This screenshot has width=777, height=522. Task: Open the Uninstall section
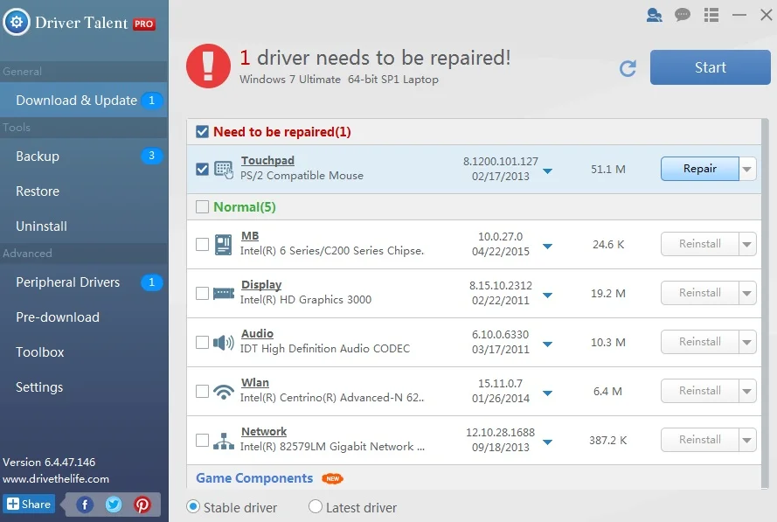(x=84, y=226)
